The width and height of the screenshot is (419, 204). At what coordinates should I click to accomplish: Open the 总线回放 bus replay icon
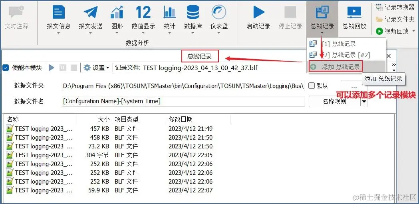coord(354,12)
